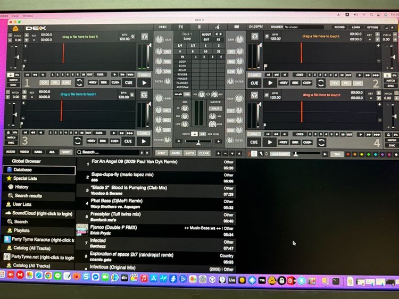
Task: Click key up arrow on deck 1
Action: point(27,35)
